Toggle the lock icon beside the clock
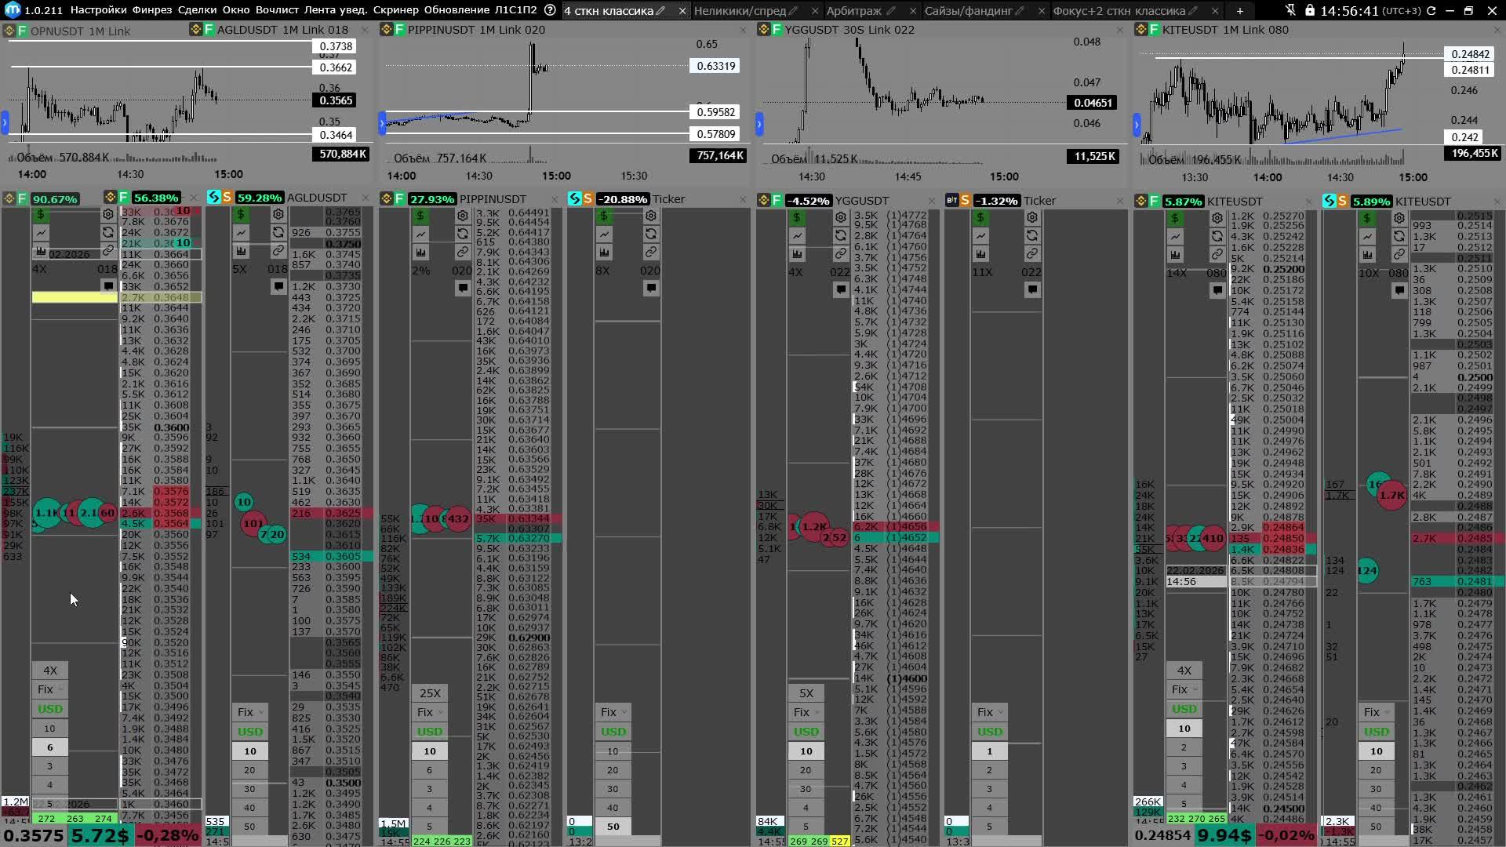 (x=1309, y=10)
